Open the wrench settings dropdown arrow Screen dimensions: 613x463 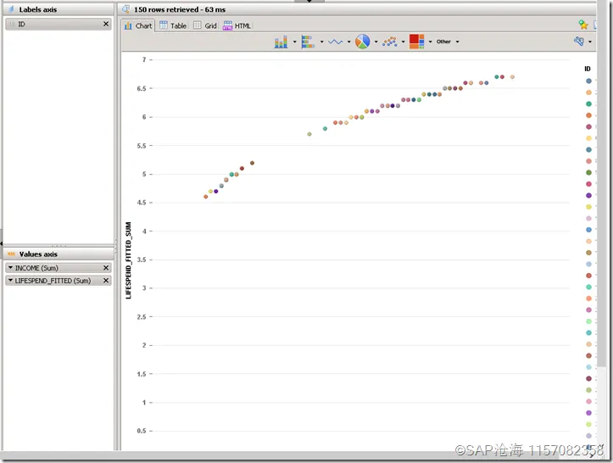(590, 42)
